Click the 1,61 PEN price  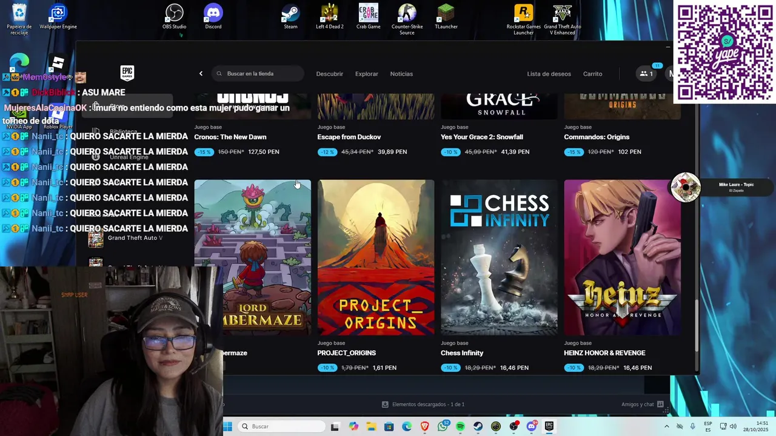pos(384,368)
